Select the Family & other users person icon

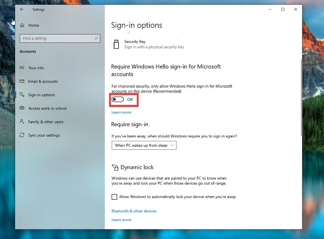click(22, 121)
